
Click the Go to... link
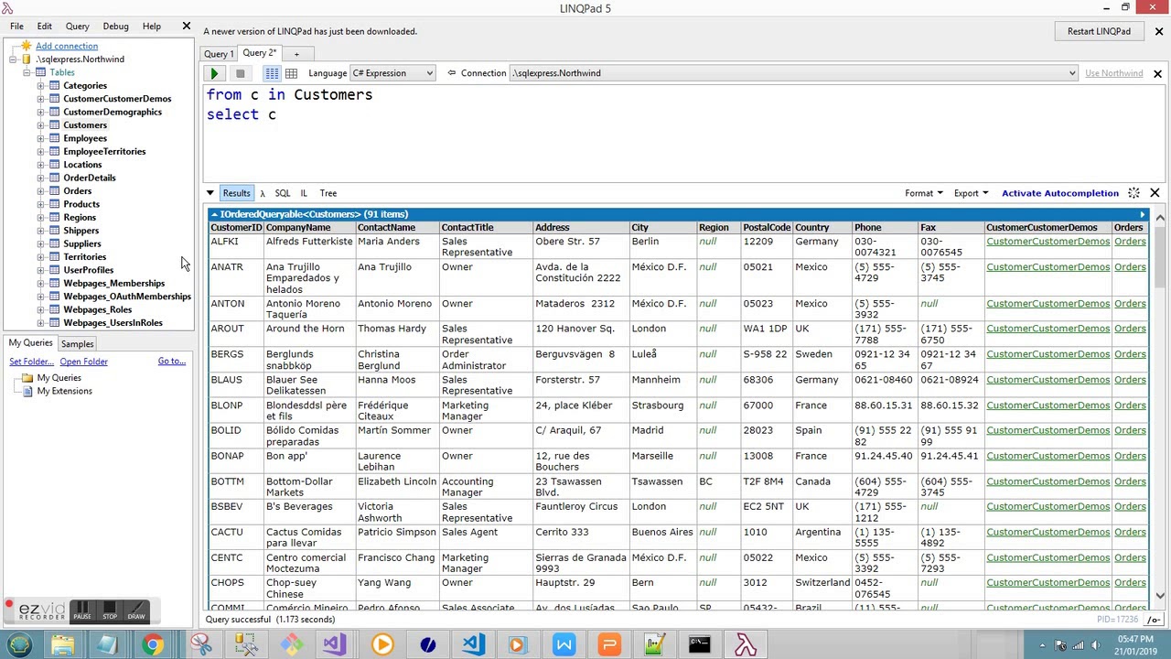171,362
